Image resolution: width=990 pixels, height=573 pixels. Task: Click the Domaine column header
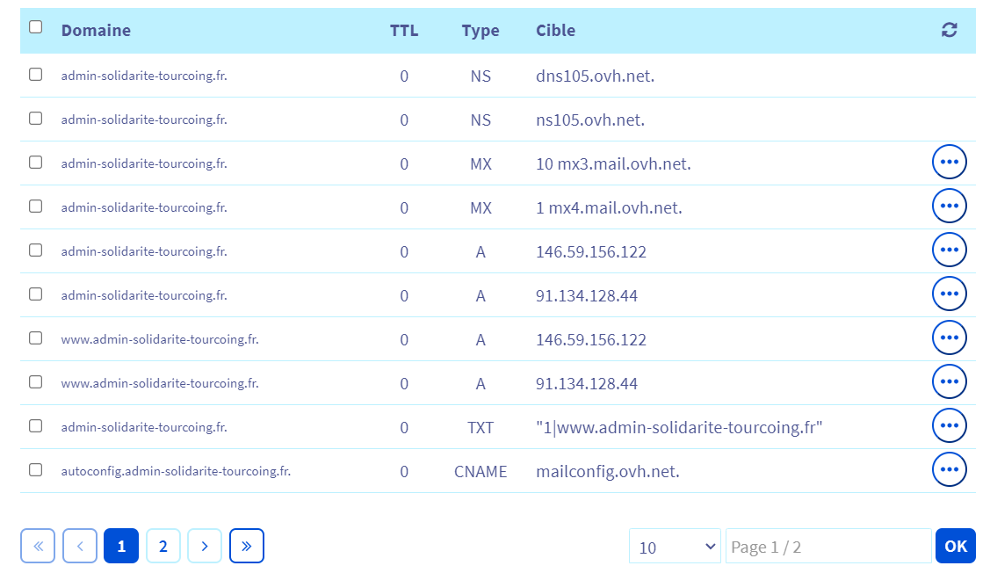(96, 31)
